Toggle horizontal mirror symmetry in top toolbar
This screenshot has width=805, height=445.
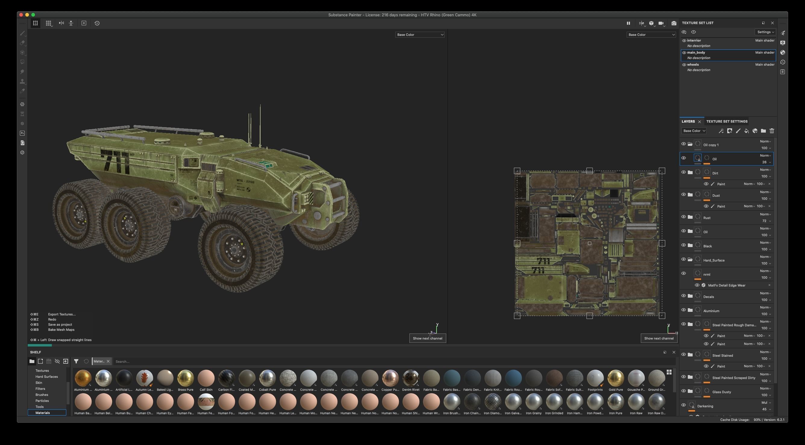click(x=61, y=23)
